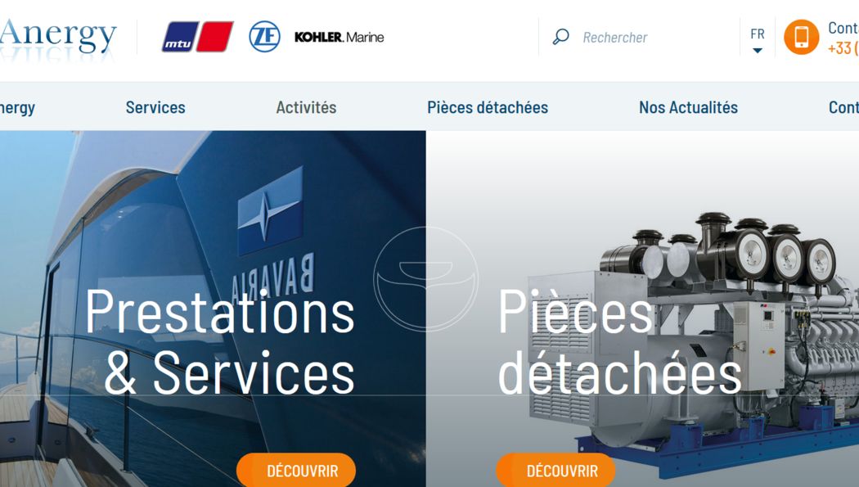Click the circular boat hull emblem
Image resolution: width=859 pixels, height=487 pixels.
point(425,279)
